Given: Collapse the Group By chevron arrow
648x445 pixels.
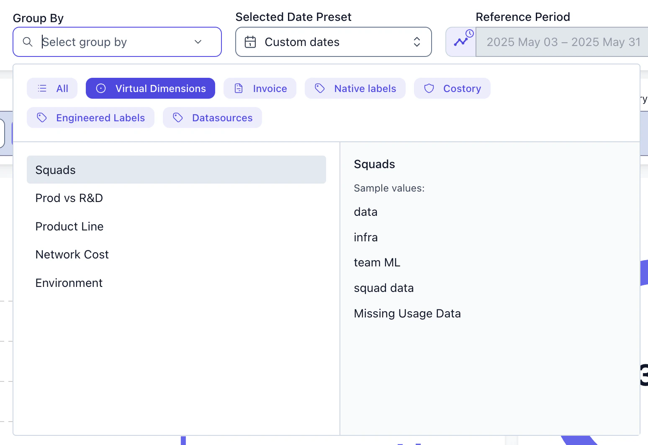Looking at the screenshot, I should [x=198, y=42].
